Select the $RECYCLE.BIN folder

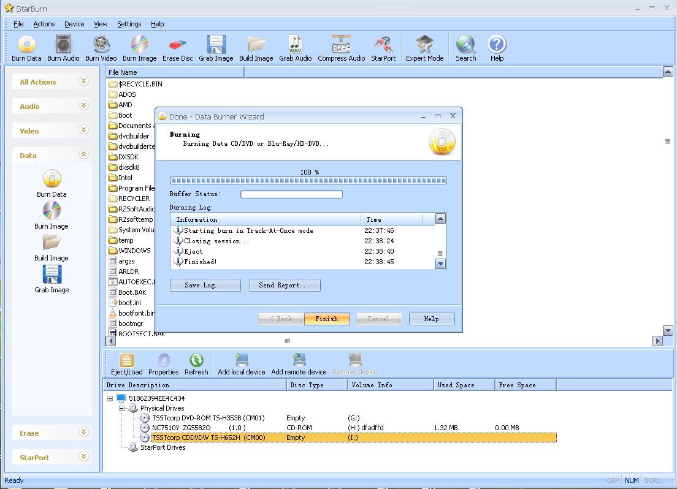click(x=136, y=84)
